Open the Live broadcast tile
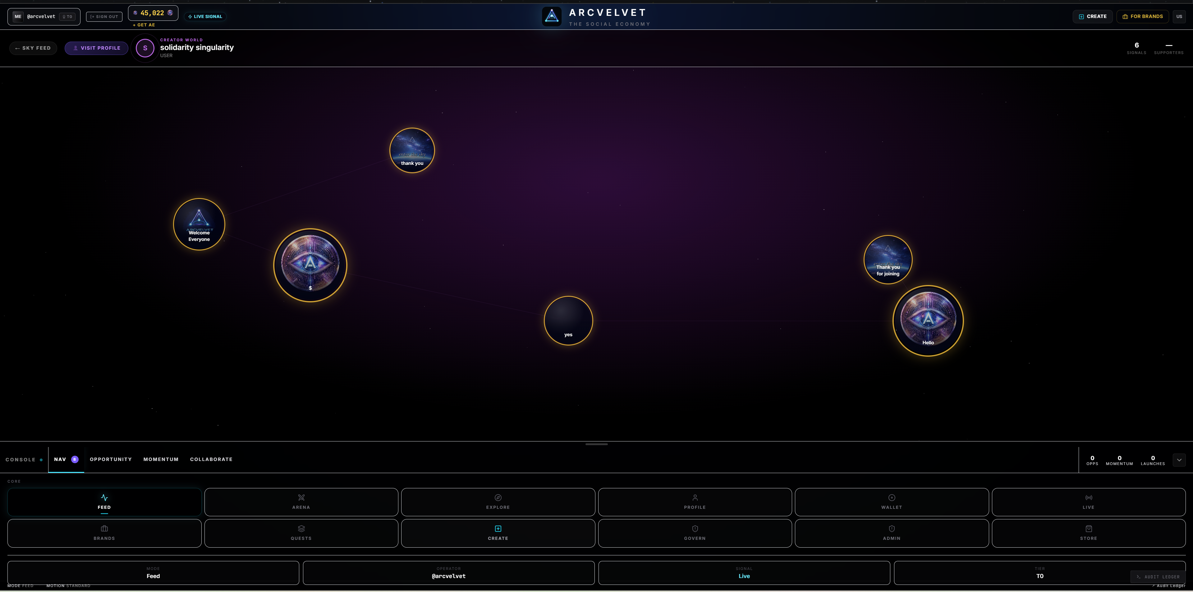The image size is (1193, 592). coord(1088,502)
